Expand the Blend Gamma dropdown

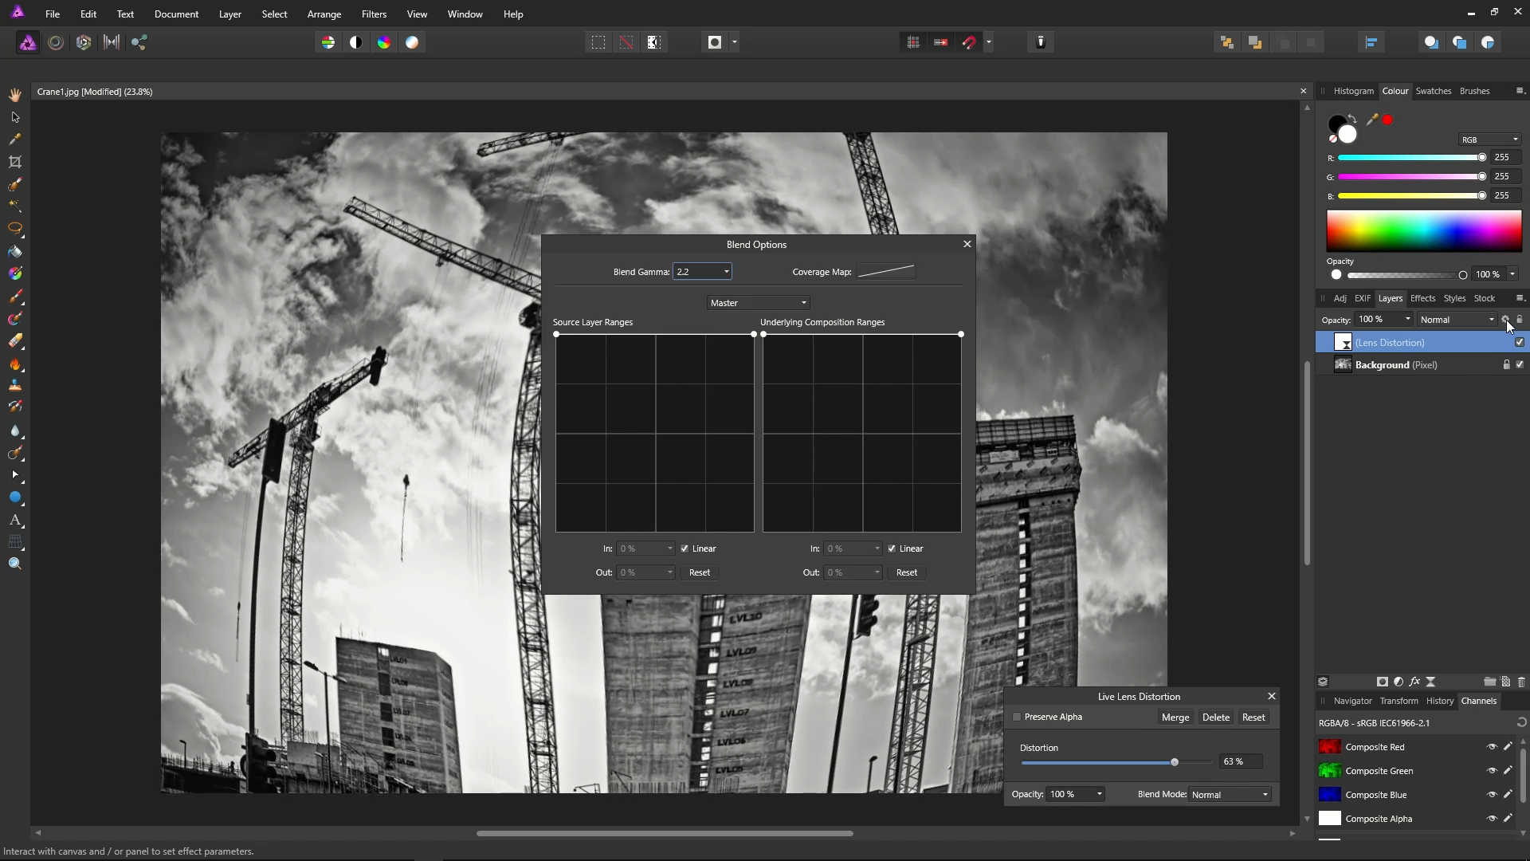point(726,272)
